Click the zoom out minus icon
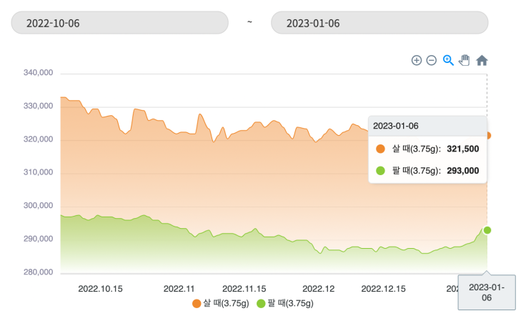The image size is (531, 331). click(432, 61)
